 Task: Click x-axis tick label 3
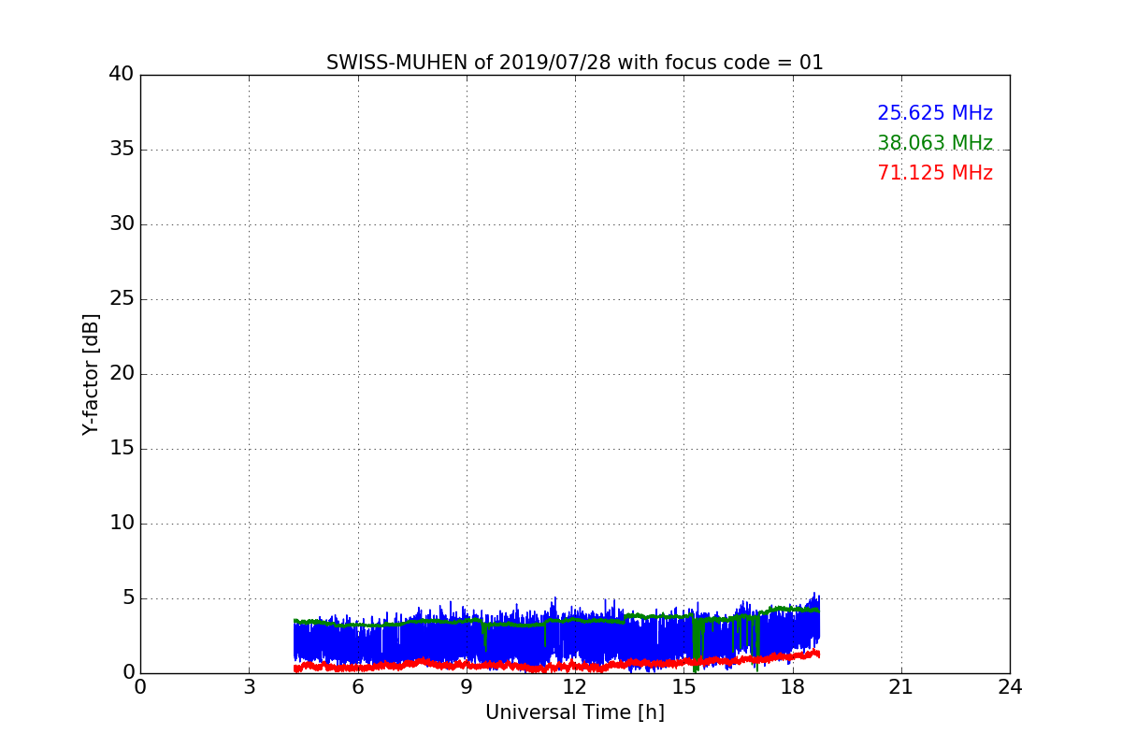249,687
